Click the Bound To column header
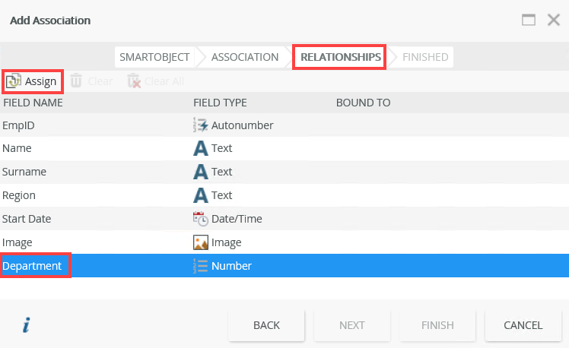 (x=363, y=103)
